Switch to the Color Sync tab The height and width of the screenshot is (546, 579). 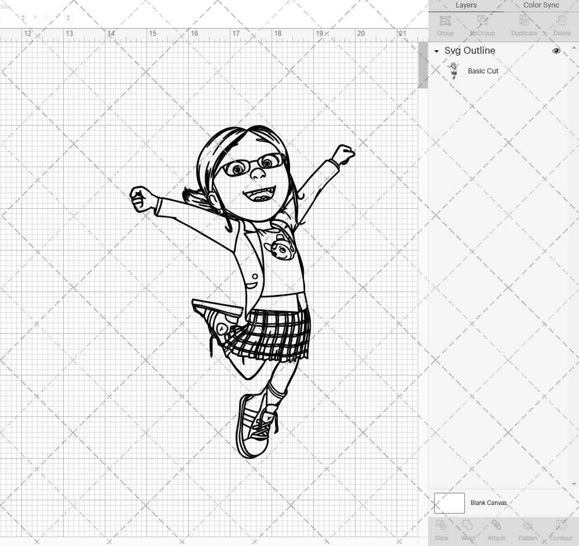(541, 5)
